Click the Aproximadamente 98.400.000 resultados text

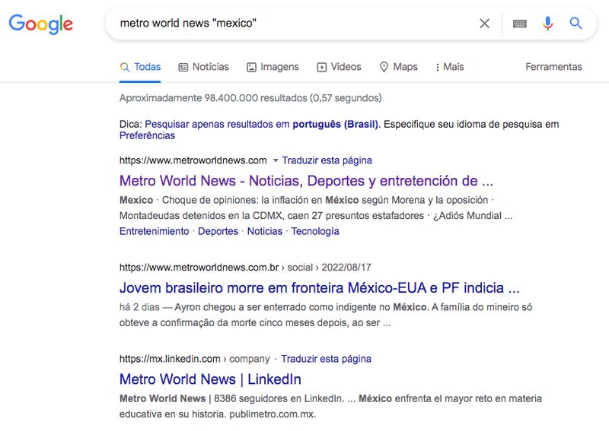click(250, 98)
